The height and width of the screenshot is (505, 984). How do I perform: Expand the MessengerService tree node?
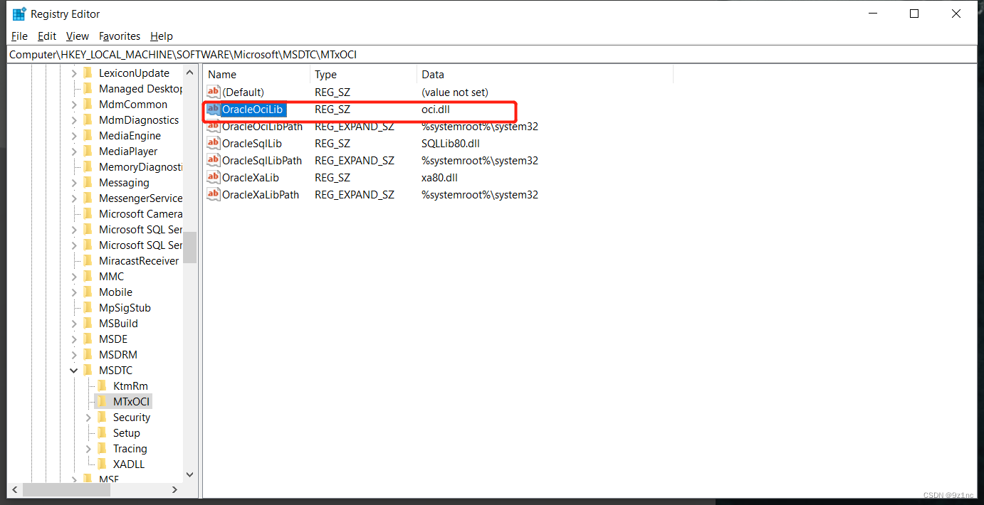pos(74,198)
